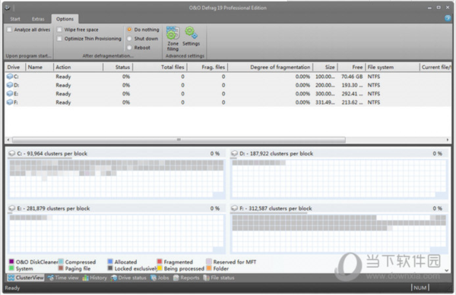Sort by Degree of fragmentation column

click(x=270, y=67)
